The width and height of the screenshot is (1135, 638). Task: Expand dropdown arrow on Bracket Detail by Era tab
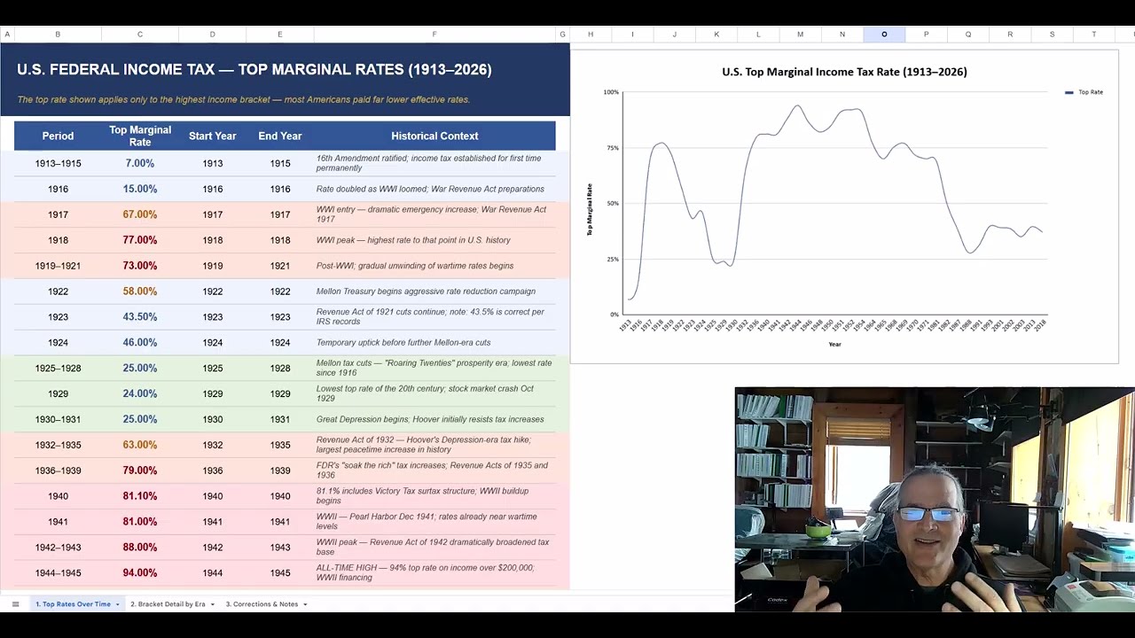pos(212,604)
